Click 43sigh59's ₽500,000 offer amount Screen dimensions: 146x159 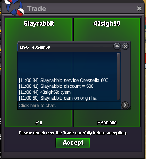[107, 123]
